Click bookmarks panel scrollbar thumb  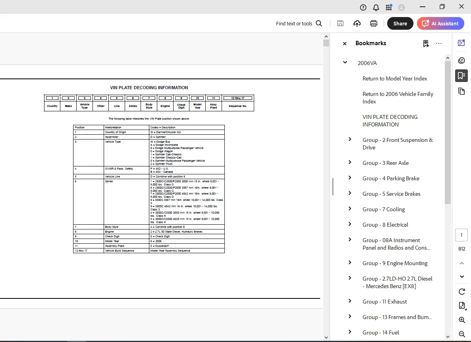pyautogui.click(x=448, y=132)
